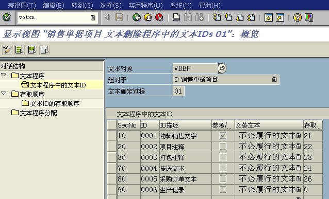Open the 表视图(T) menu
The image size is (329, 199).
click(x=22, y=5)
